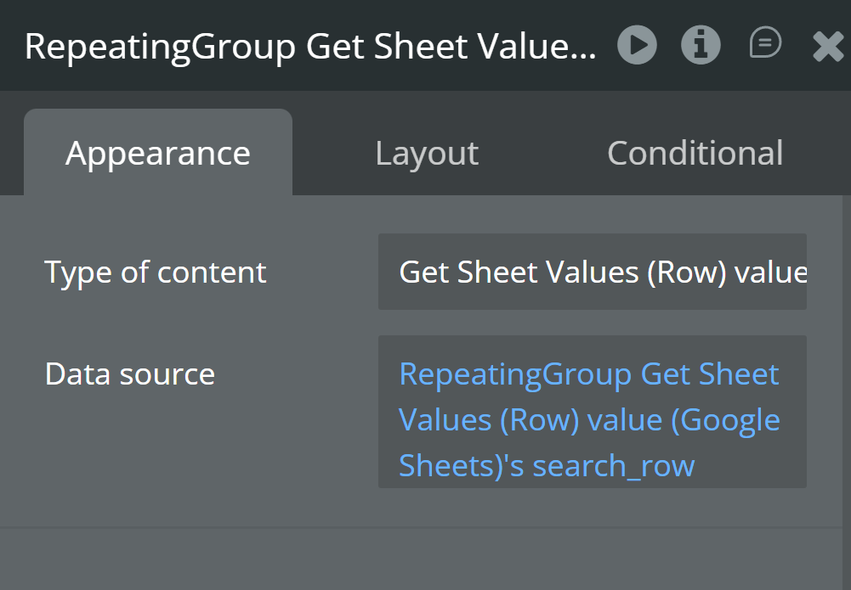Close the property editor with the X
The width and height of the screenshot is (851, 590).
pos(827,46)
